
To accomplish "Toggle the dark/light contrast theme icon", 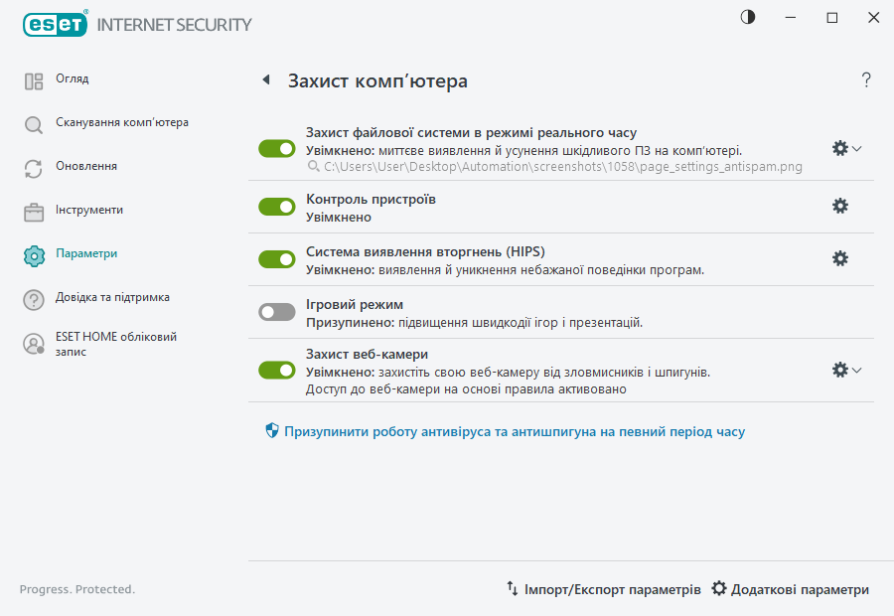I will click(748, 18).
